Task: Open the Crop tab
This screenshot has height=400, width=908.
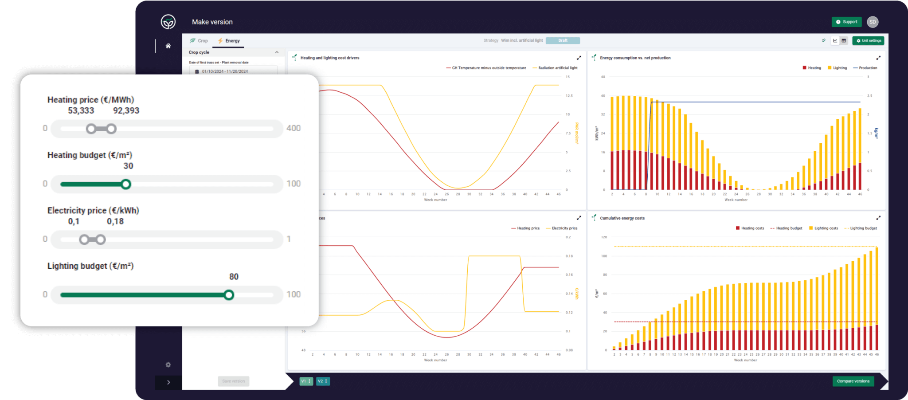Action: pyautogui.click(x=199, y=41)
